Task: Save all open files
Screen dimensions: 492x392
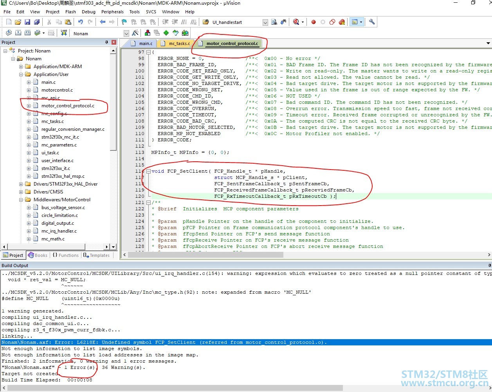Action: click(x=36, y=22)
